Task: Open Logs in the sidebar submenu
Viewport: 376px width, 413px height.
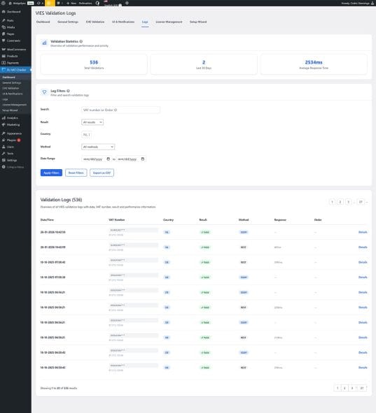Action: [x=5, y=99]
